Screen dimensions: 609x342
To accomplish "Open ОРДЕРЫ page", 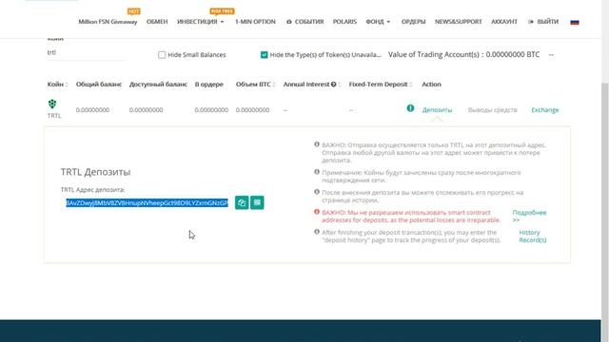I will tap(413, 22).
